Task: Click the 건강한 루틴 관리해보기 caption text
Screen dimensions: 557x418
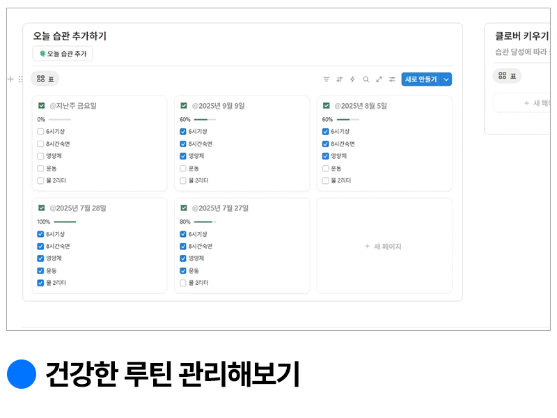Action: coord(173,374)
